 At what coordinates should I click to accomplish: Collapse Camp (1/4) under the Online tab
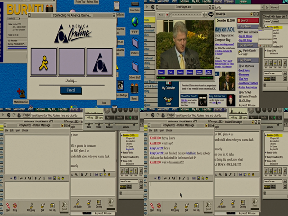265,50
